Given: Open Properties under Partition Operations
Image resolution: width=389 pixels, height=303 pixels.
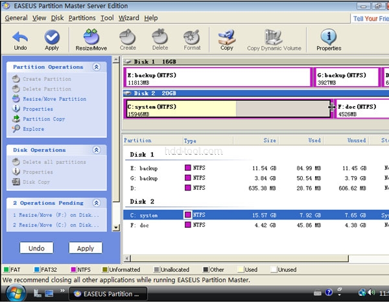Looking at the screenshot, I should tap(32, 109).
